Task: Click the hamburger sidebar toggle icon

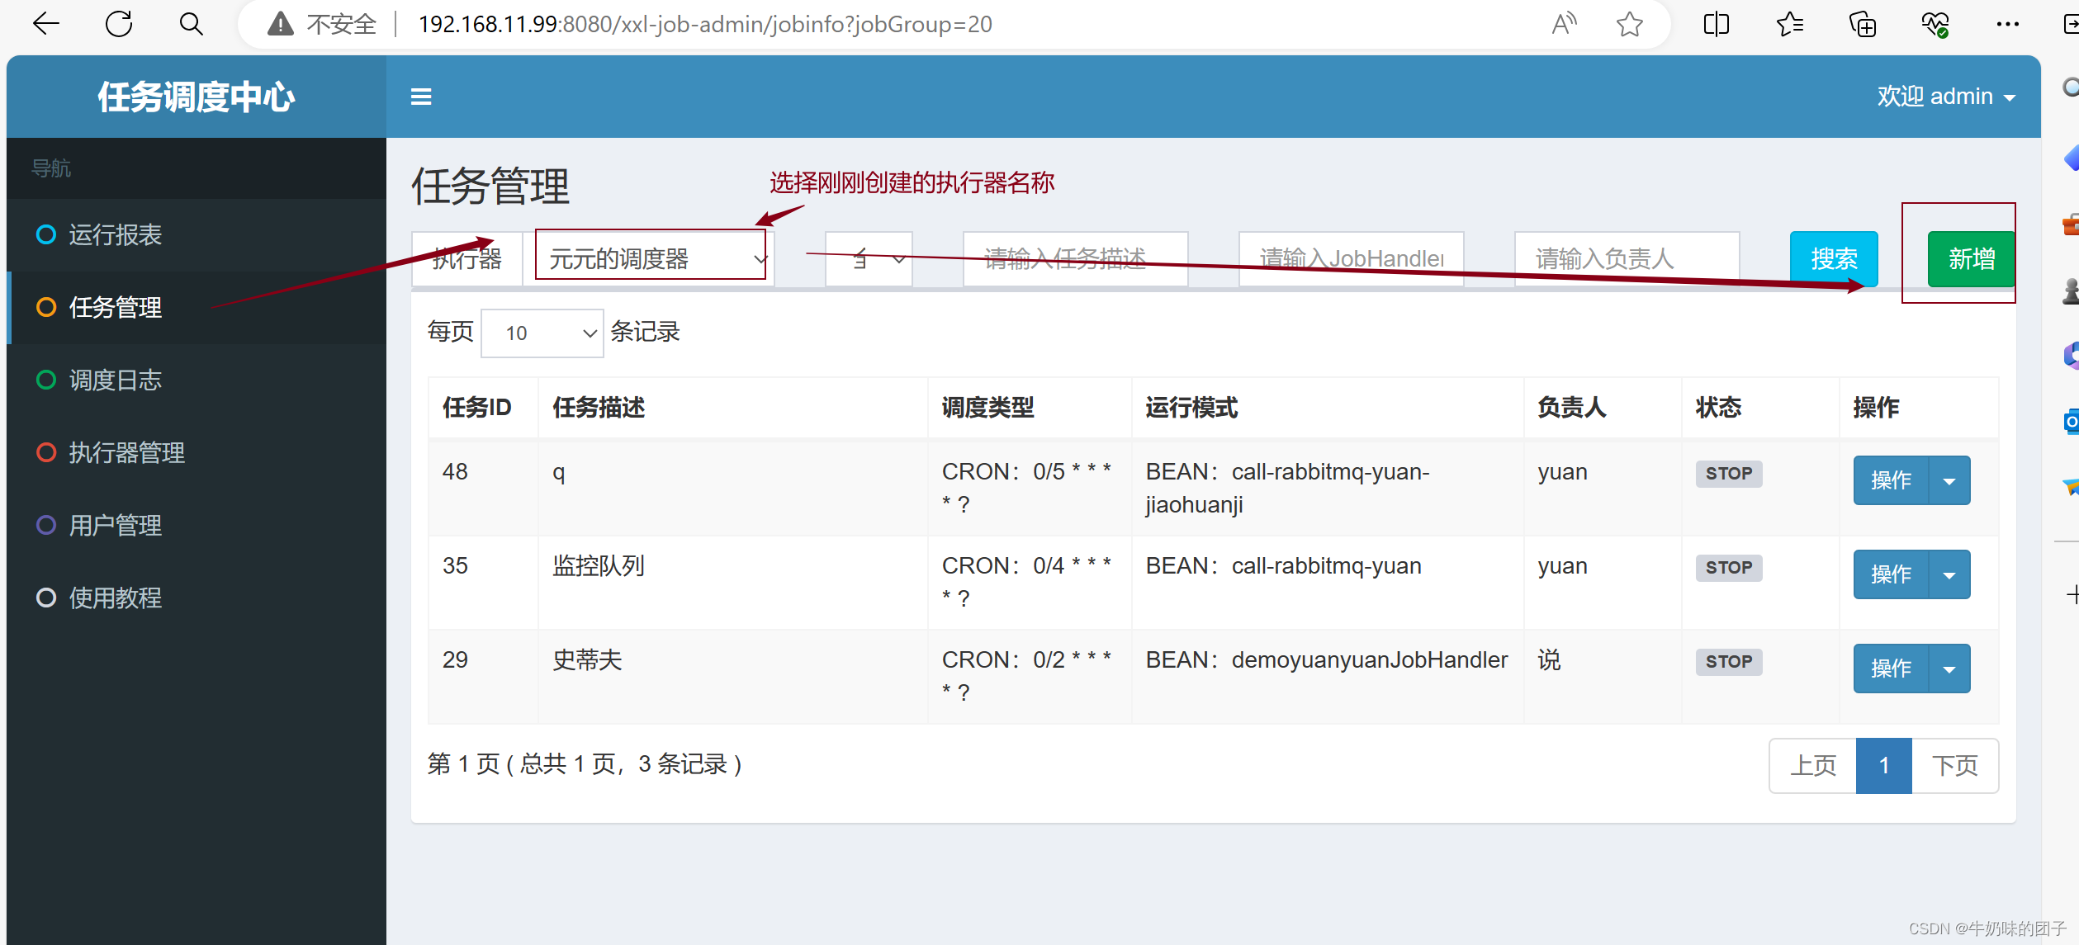Action: pyautogui.click(x=421, y=97)
